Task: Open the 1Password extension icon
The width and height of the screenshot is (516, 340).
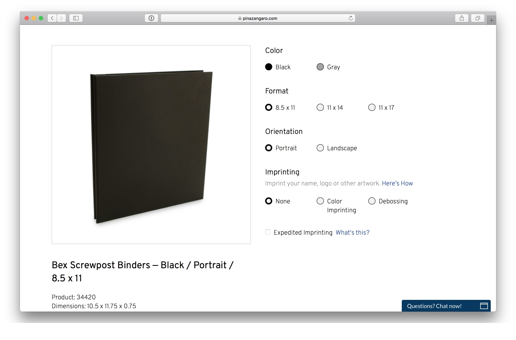Action: click(151, 18)
